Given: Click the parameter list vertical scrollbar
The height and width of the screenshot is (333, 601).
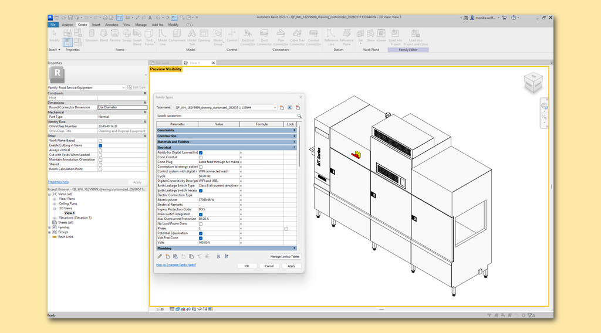Looking at the screenshot, I should 299,145.
